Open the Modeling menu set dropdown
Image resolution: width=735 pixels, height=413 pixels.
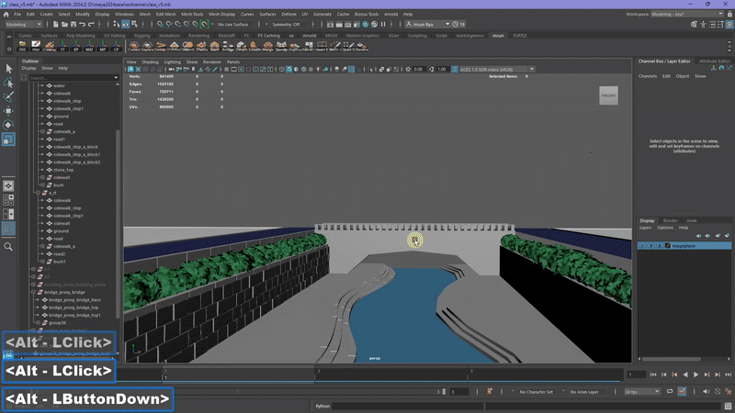click(x=23, y=25)
